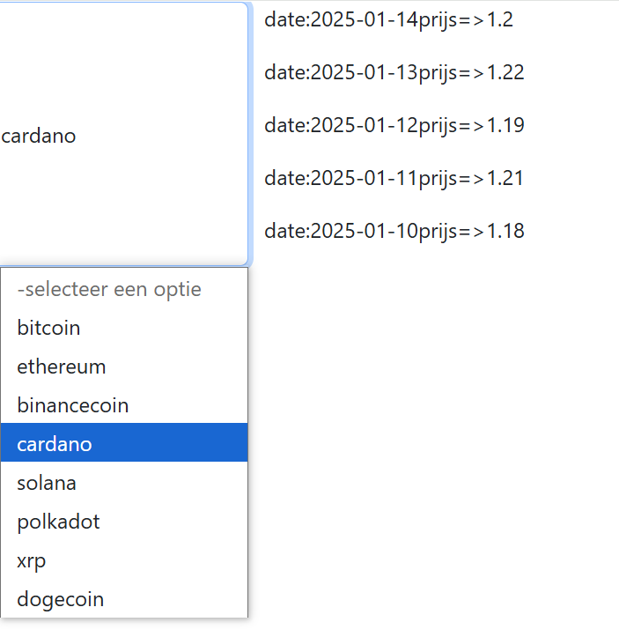
Task: Choose polkadot in the coin list
Action: coord(59,522)
